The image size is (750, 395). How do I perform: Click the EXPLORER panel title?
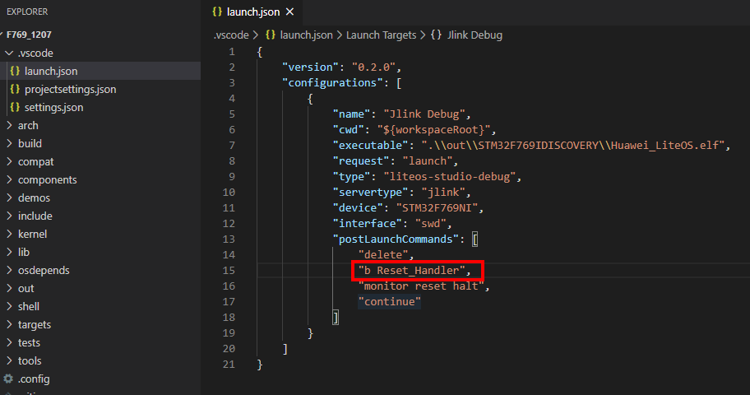[x=27, y=12]
